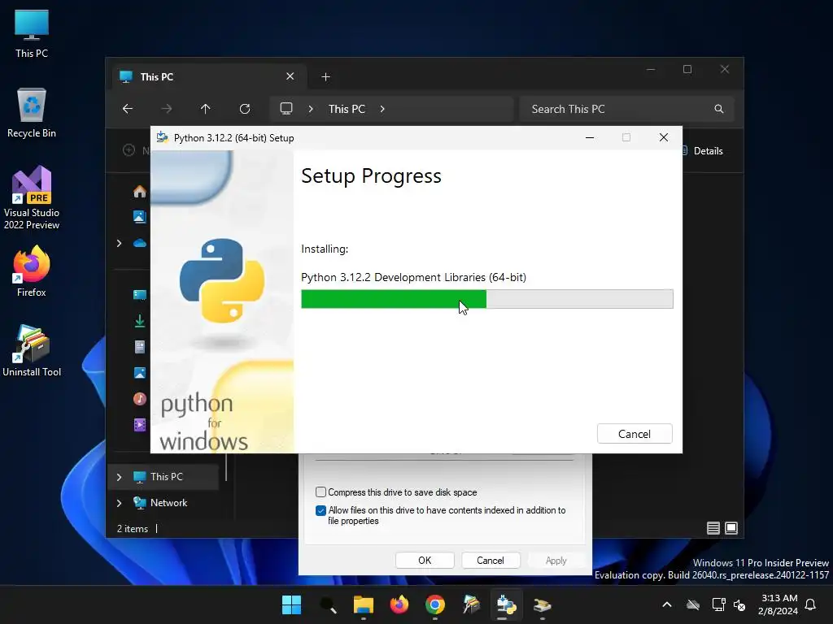The image size is (833, 624).
Task: Expand chevron after This PC in address bar
Action: [x=382, y=109]
